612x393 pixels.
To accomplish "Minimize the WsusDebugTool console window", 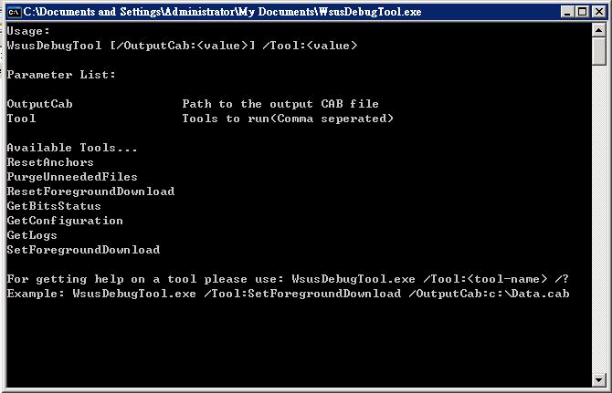I will [x=567, y=12].
